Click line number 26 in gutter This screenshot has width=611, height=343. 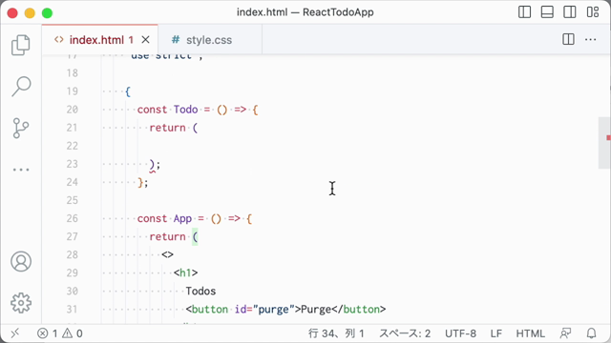point(73,218)
